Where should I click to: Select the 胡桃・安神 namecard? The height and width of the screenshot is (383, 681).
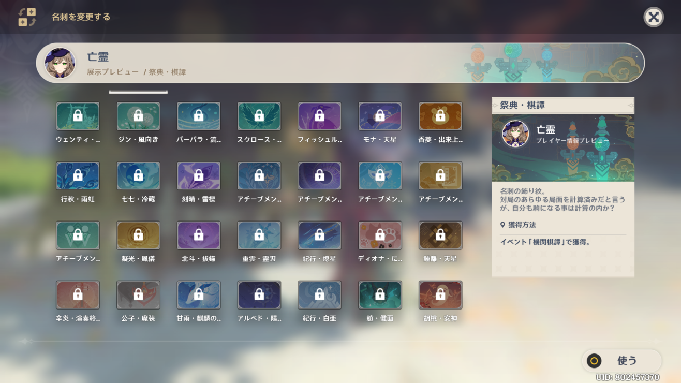[x=440, y=294]
